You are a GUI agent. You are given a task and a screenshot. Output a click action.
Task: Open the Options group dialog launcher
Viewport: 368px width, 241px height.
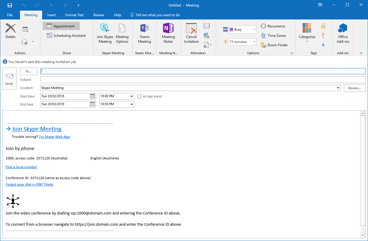[x=292, y=53]
